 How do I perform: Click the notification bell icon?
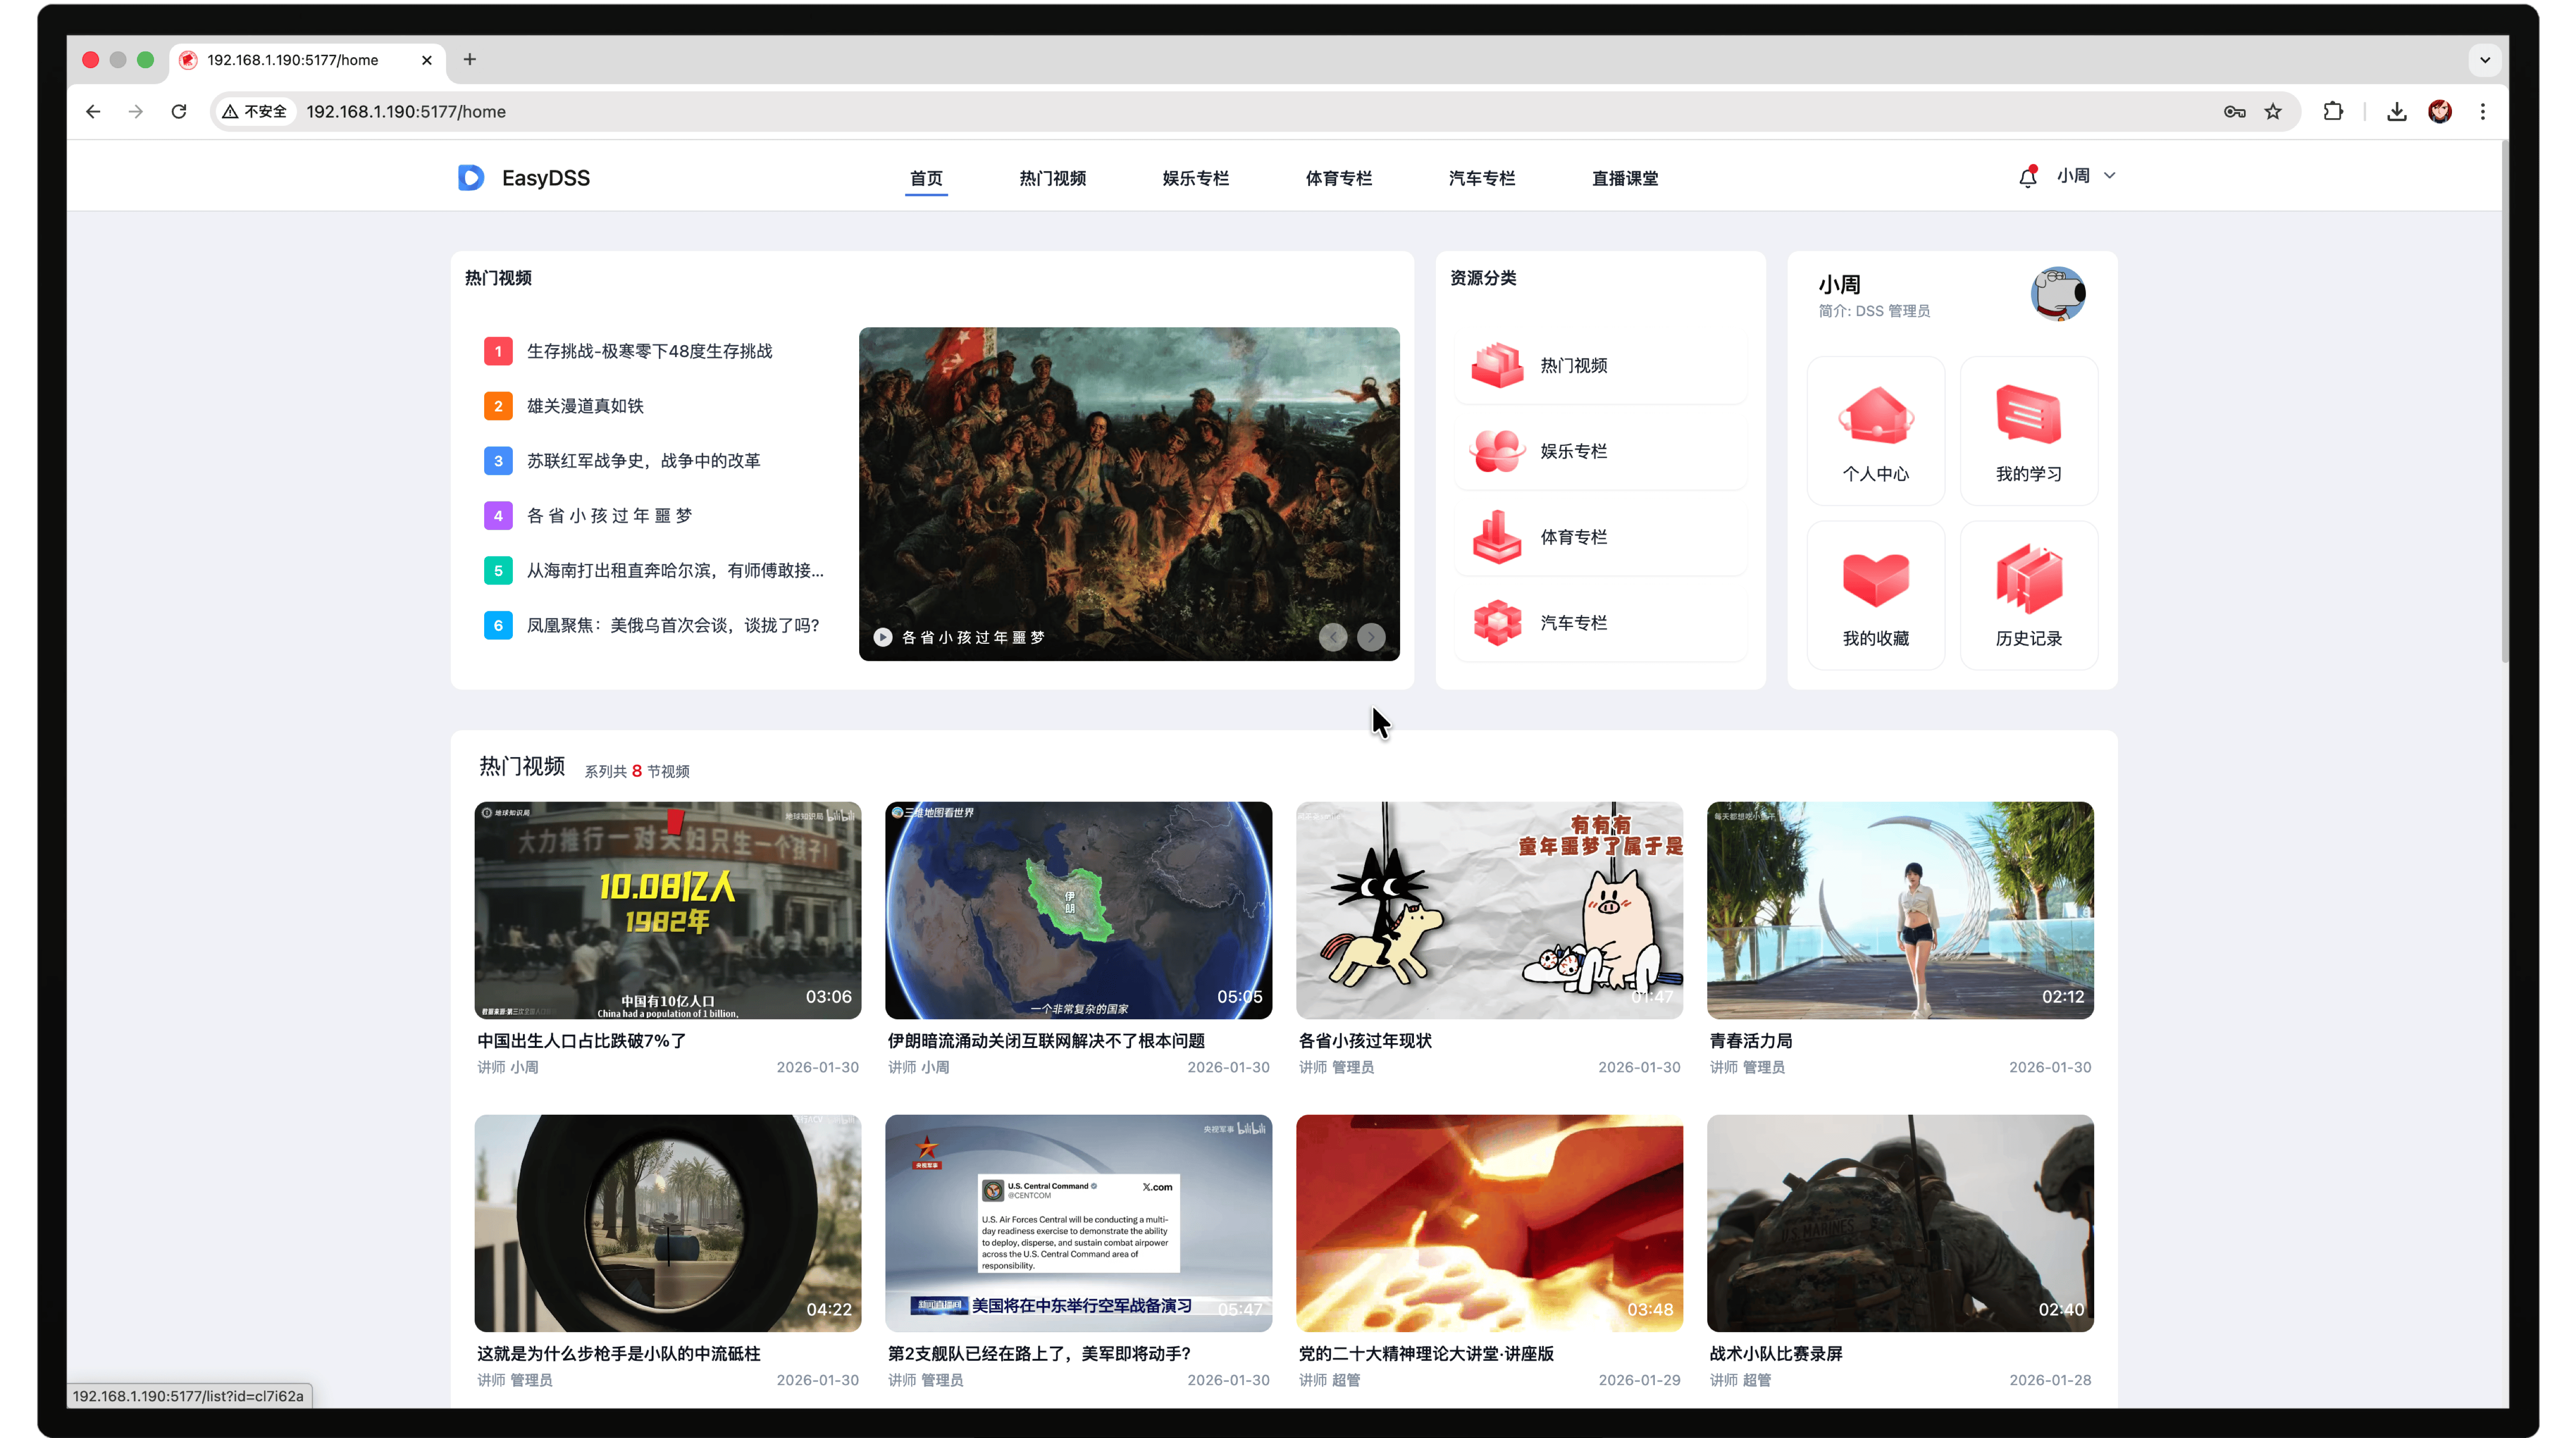2027,177
